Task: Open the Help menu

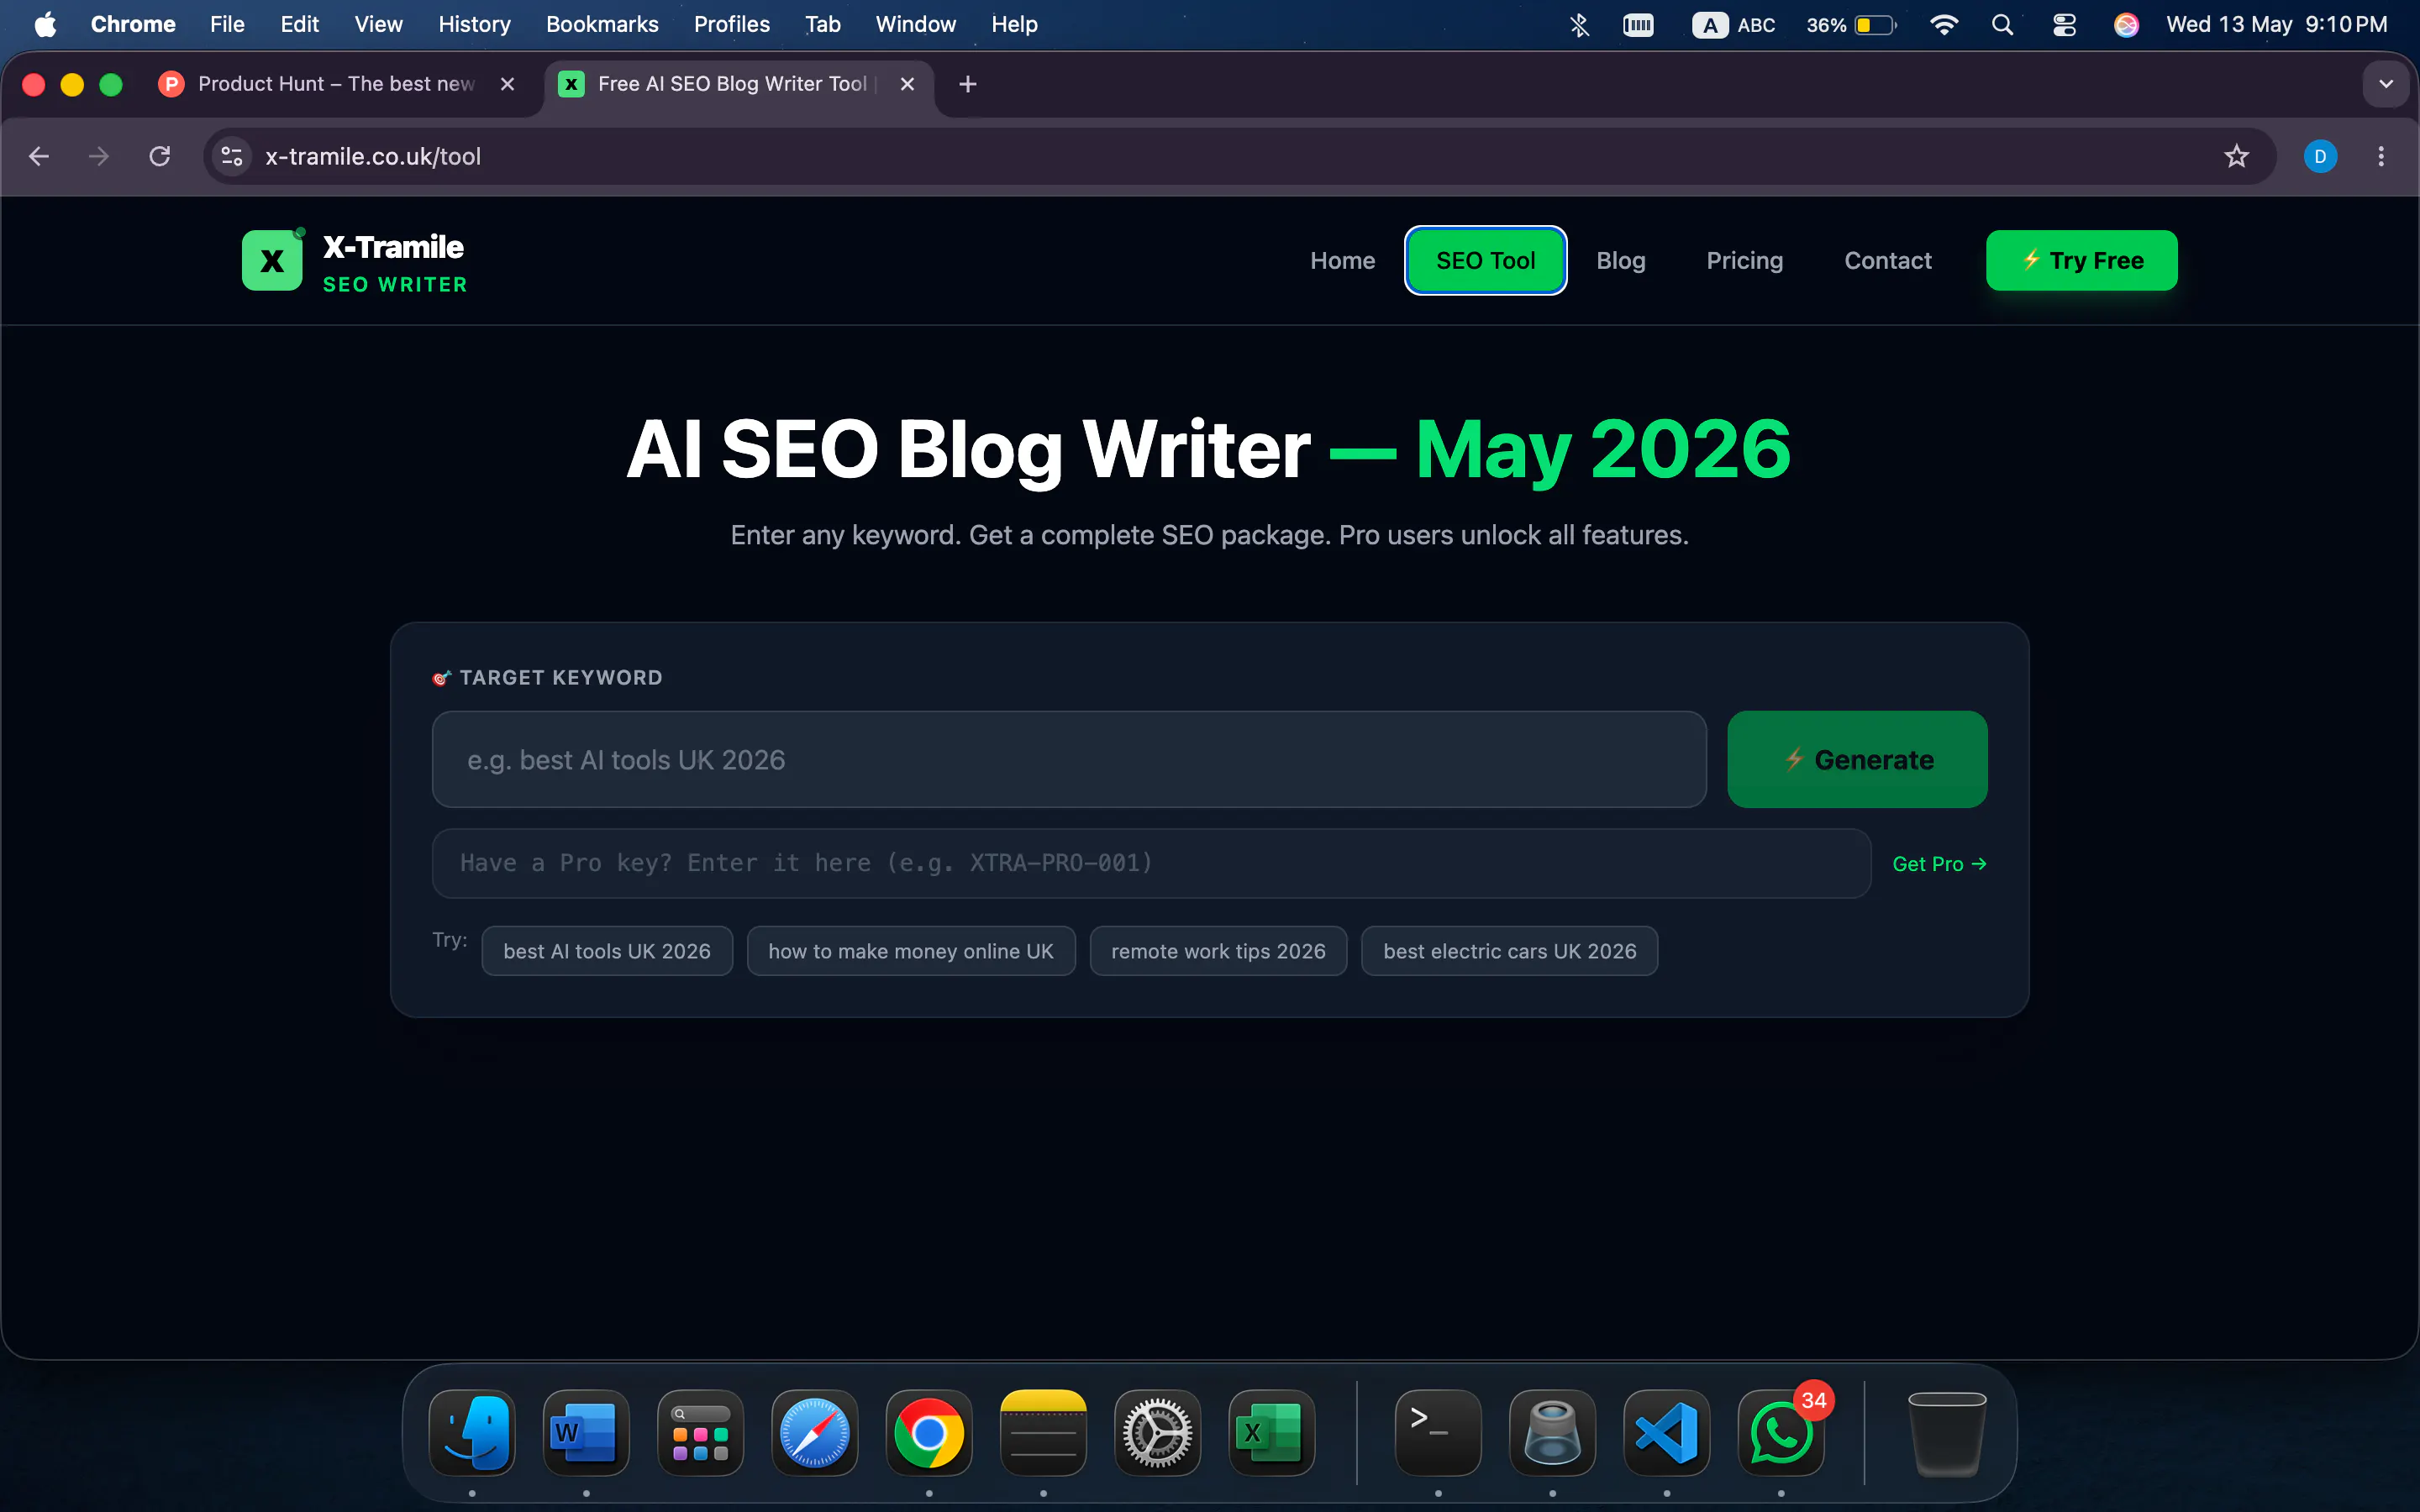Action: coord(1014,24)
